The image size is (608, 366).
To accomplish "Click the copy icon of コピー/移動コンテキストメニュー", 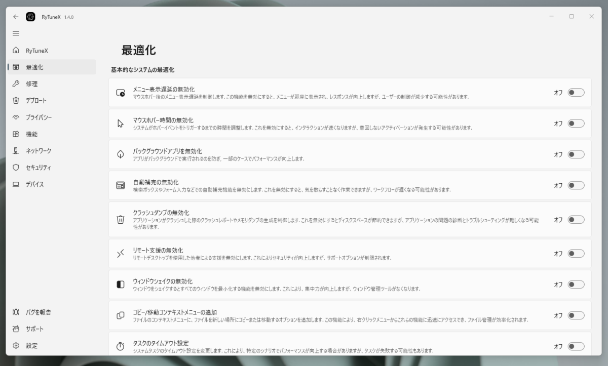I will [121, 315].
